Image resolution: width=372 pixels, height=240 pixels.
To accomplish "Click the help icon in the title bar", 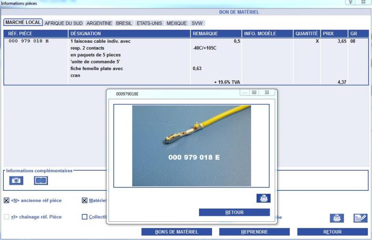I will pos(351,2).
